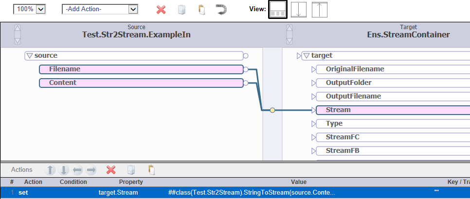Select the Filename source property
This screenshot has height=199, width=470.
tap(141, 69)
